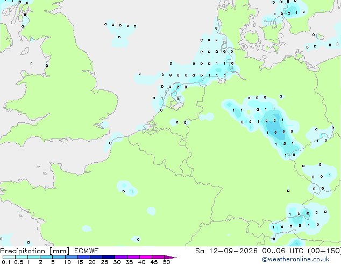Screen dimensions: 341x264
Task: Select the dark navy swatch between 25 and 30
Action: [x=109, y=257]
